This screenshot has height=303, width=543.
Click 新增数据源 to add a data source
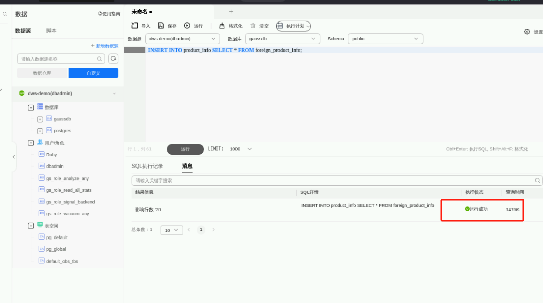click(x=104, y=46)
